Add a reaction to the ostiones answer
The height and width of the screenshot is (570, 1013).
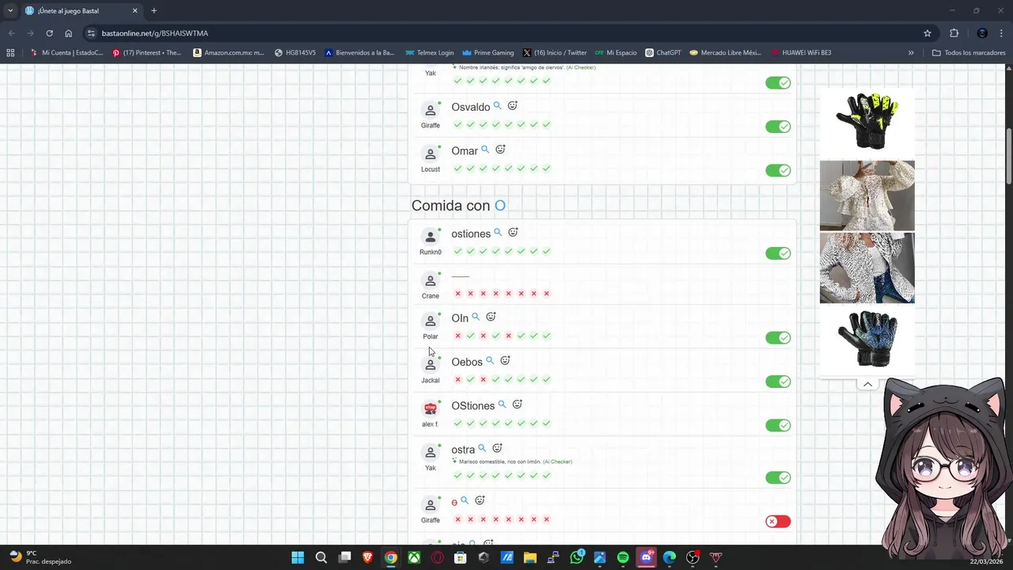513,233
